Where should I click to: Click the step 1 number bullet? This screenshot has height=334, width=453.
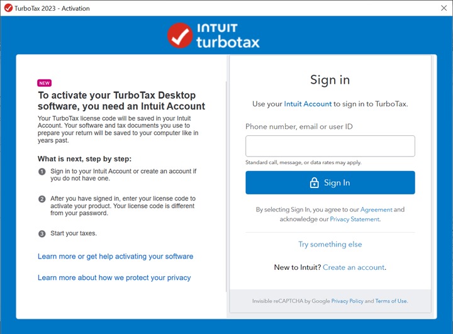pyautogui.click(x=42, y=172)
